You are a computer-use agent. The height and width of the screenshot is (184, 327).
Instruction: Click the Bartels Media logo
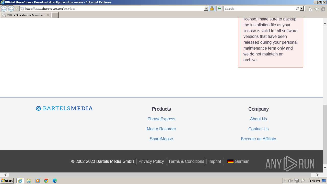click(x=64, y=108)
